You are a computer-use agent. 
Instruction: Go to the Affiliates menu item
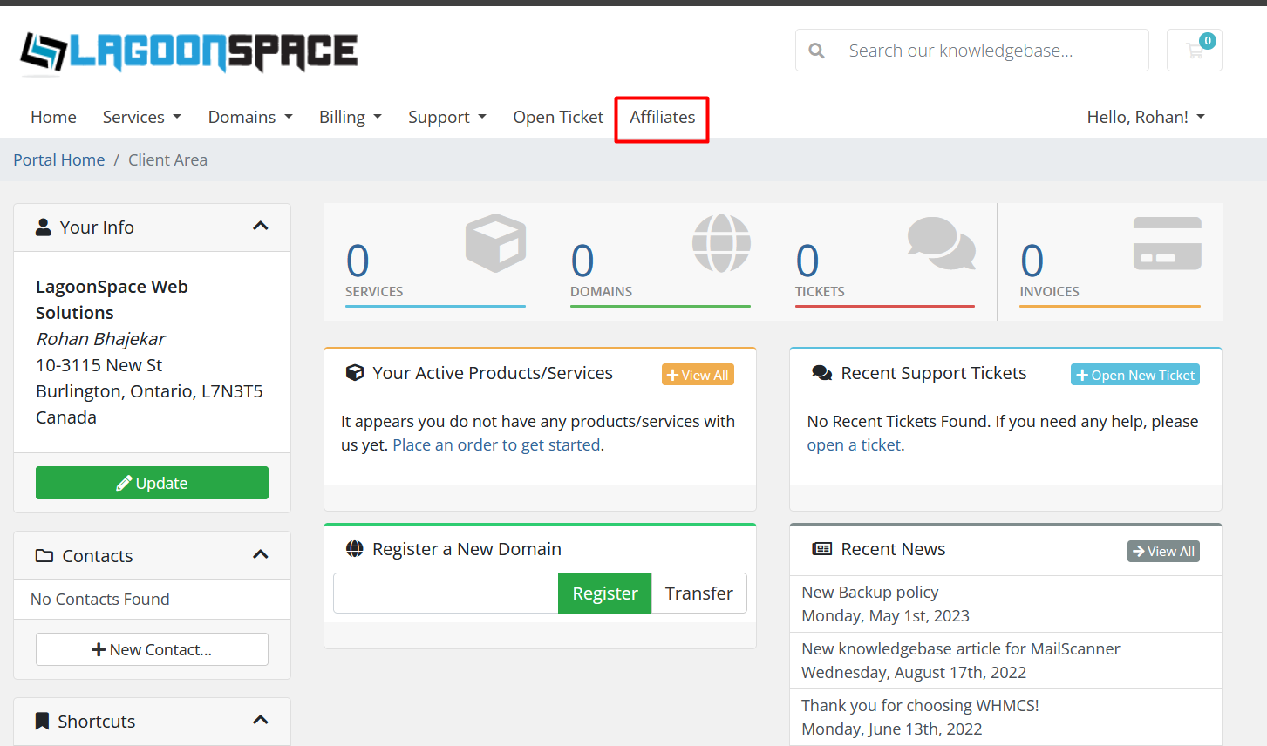pos(662,117)
